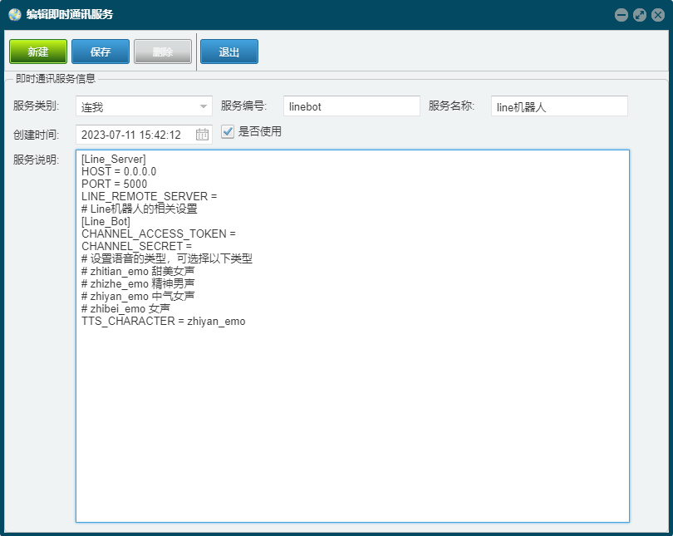Screen dimensions: 673x536
Task: Click the '[Line_Server]' line
Action: tap(114, 160)
